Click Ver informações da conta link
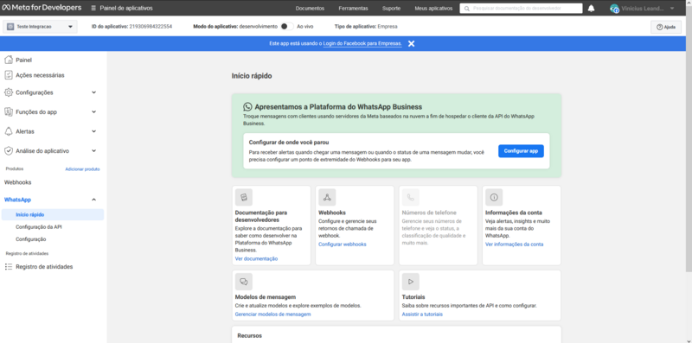This screenshot has height=343, width=692. tap(514, 245)
